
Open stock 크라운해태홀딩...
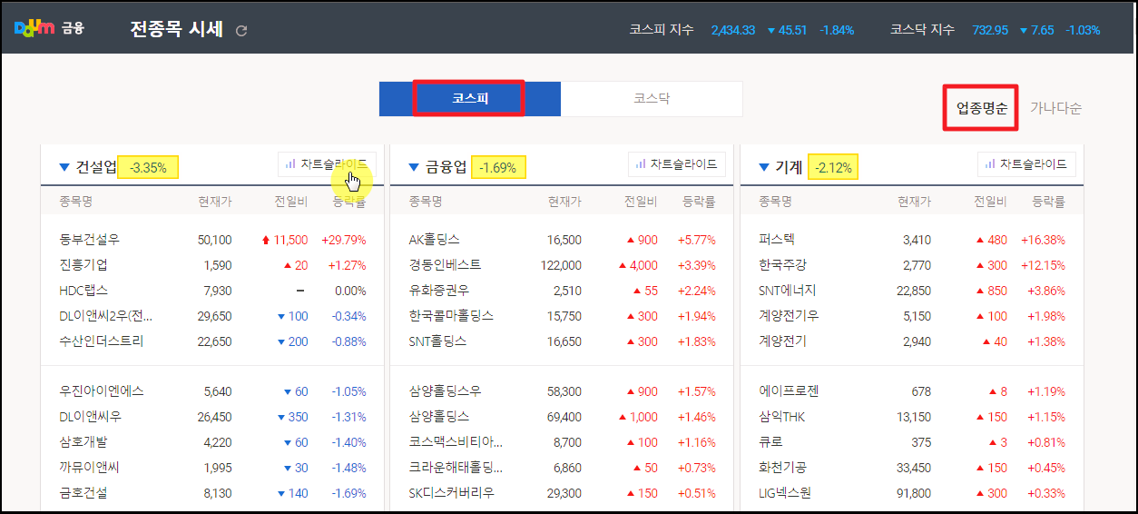point(456,468)
